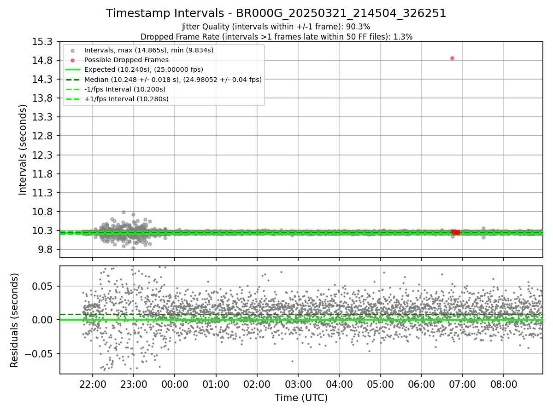553x414 pixels.
Task: Click the 'Jitter Quality' subtitle line
Action: point(276,27)
